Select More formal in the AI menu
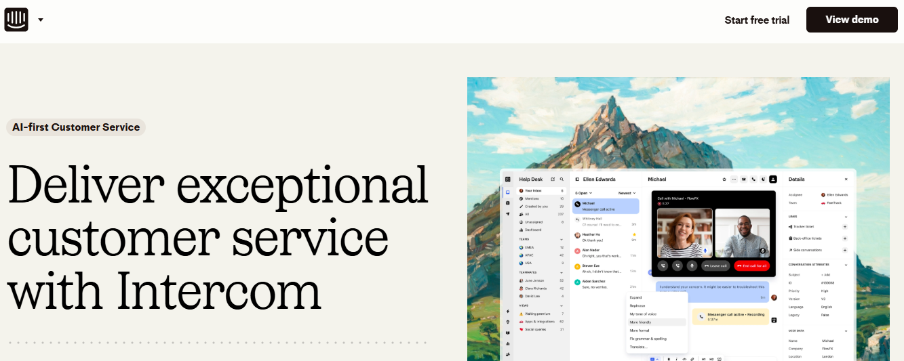This screenshot has width=904, height=361. tap(656, 331)
